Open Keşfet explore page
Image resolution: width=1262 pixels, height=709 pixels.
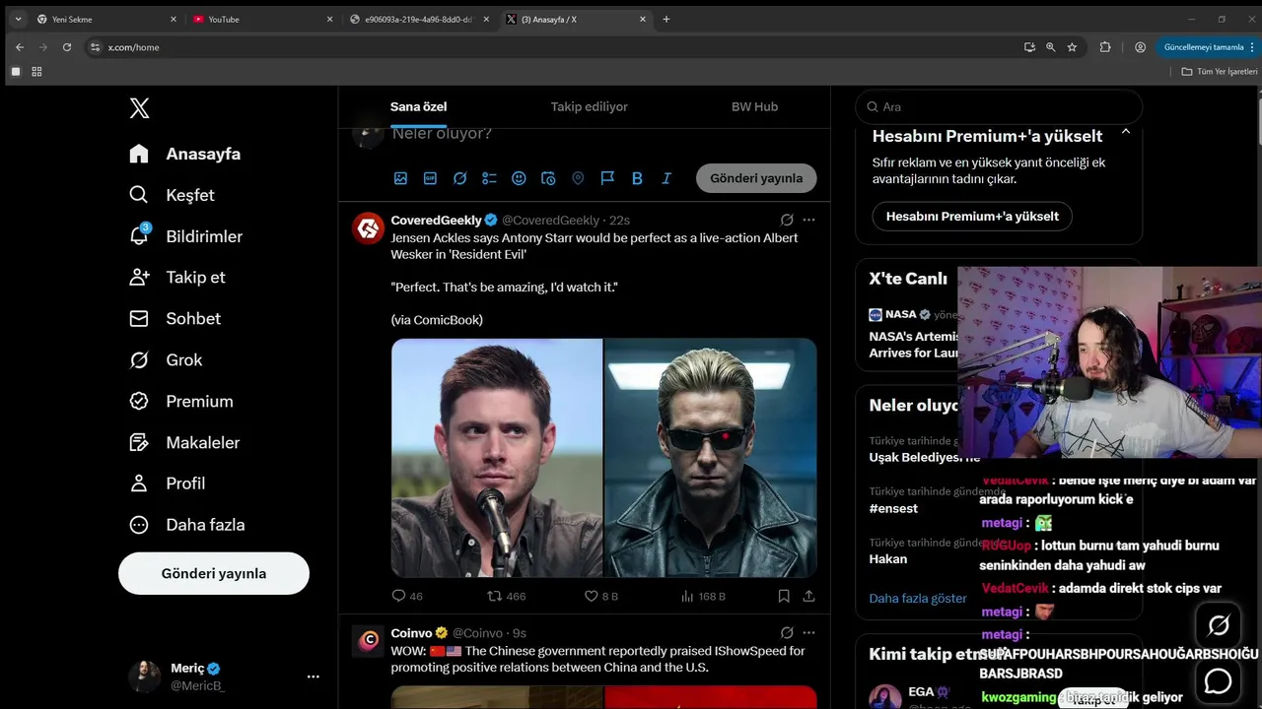pyautogui.click(x=172, y=195)
